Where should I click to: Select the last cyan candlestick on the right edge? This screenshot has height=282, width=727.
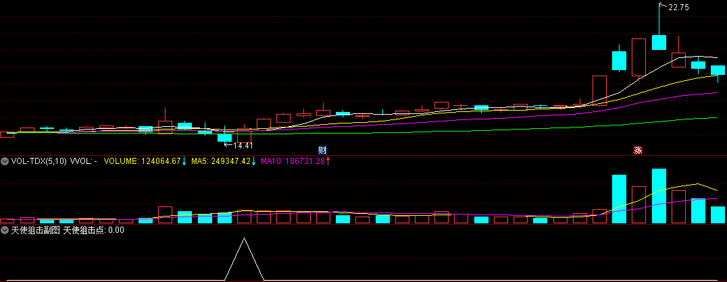pos(718,70)
